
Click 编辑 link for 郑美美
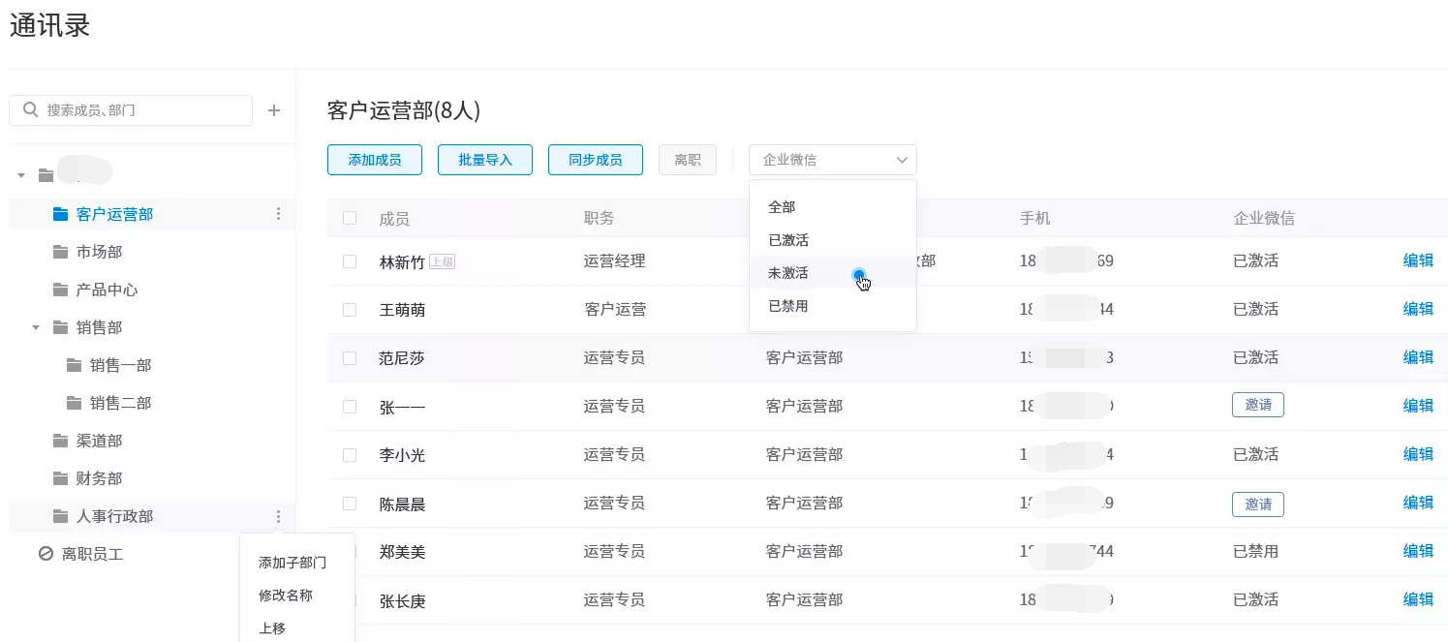(x=1418, y=551)
